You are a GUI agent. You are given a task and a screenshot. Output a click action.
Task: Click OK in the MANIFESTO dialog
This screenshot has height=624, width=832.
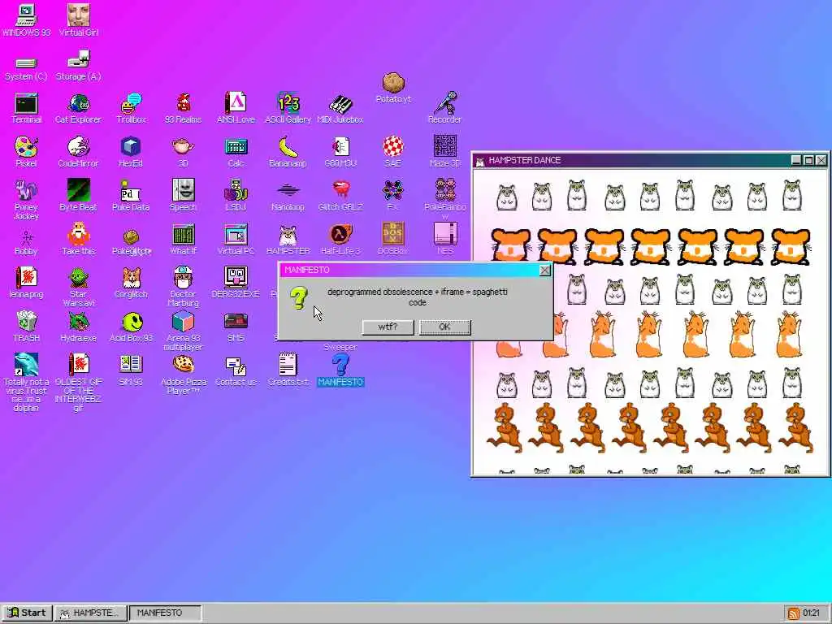[444, 327]
